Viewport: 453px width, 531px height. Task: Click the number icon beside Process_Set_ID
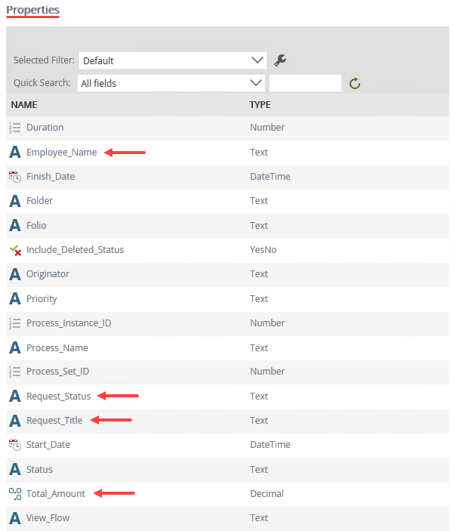tap(15, 372)
